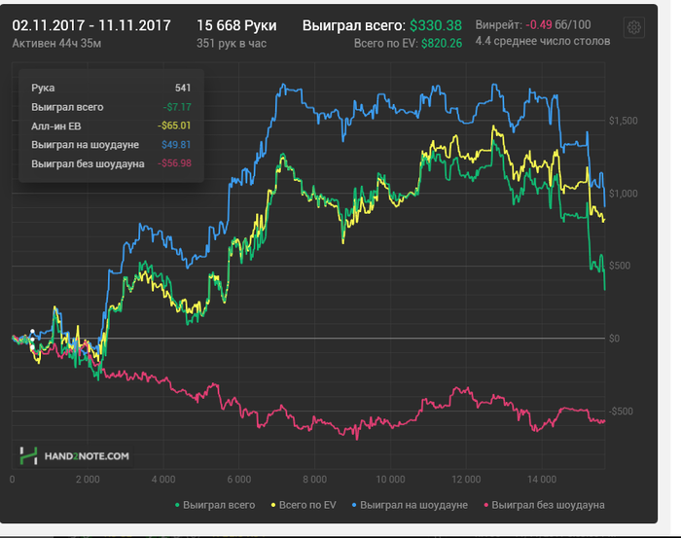Click the yellow "Всего по EV" legend dot
The image size is (681, 538).
point(273,505)
